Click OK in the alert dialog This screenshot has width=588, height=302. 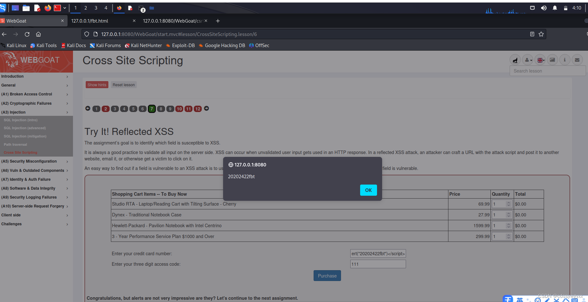point(368,190)
